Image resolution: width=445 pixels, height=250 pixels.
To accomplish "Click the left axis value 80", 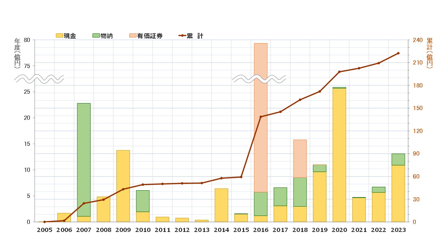I will [x=27, y=40].
